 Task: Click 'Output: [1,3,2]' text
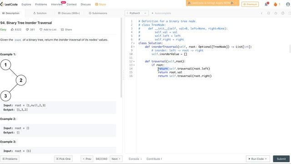15,110
